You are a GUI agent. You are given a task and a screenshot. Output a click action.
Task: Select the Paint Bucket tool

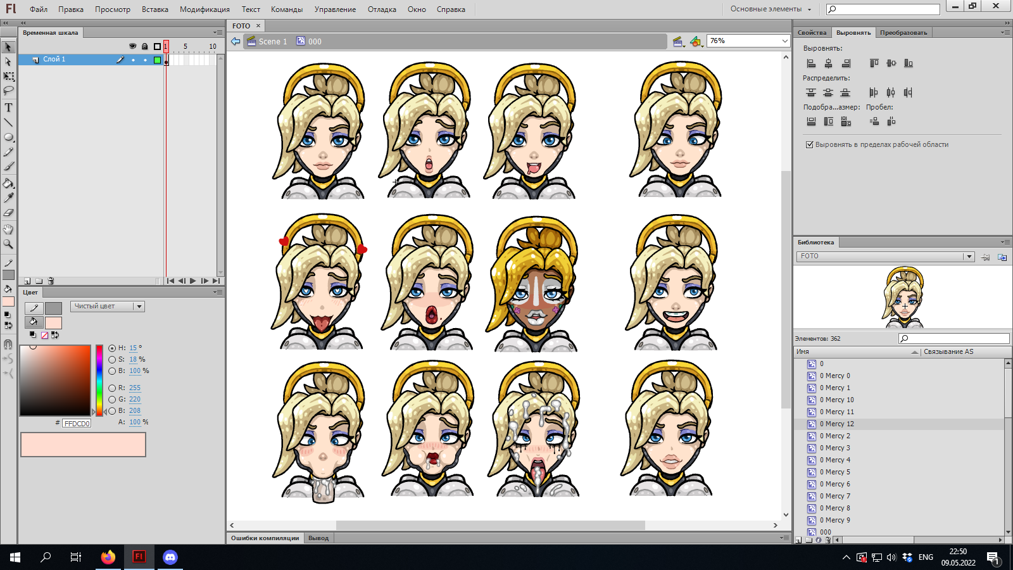point(8,184)
